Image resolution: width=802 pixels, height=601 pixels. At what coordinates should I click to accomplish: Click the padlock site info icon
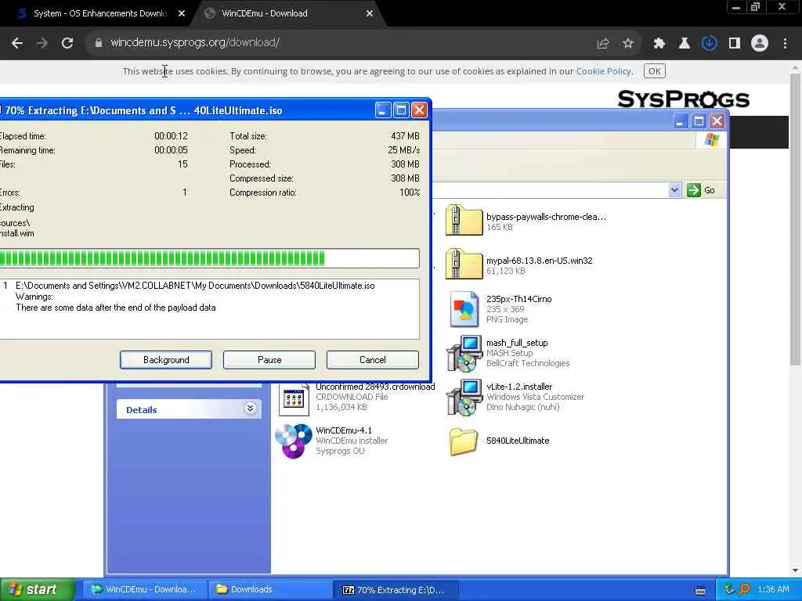pyautogui.click(x=98, y=43)
